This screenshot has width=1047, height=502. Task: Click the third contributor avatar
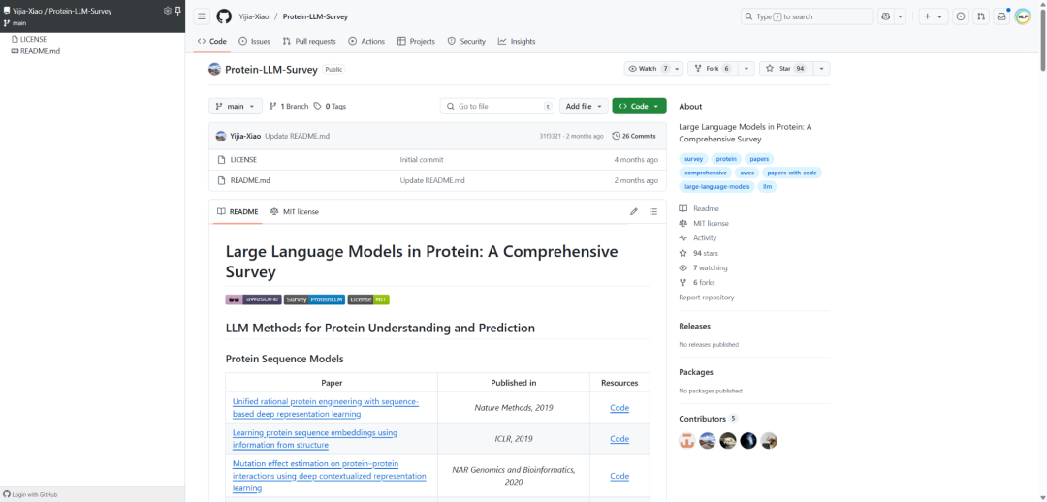pos(728,441)
